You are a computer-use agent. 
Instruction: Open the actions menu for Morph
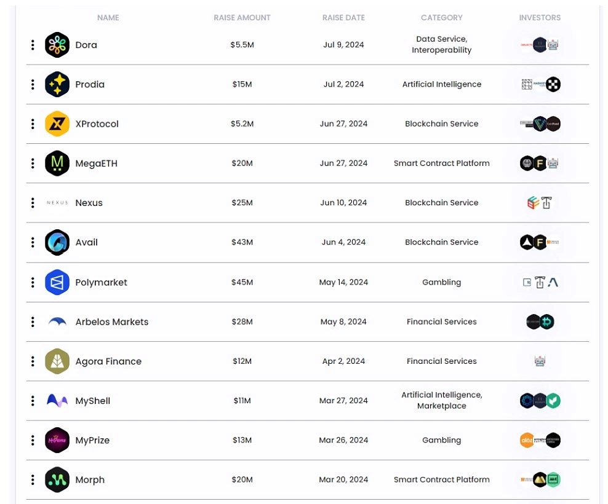click(x=32, y=479)
